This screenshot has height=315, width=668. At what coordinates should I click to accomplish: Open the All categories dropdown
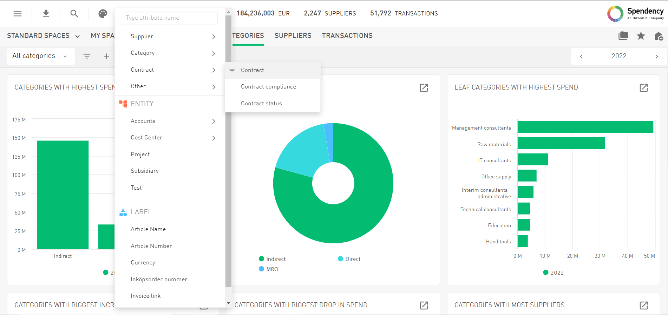coord(40,56)
